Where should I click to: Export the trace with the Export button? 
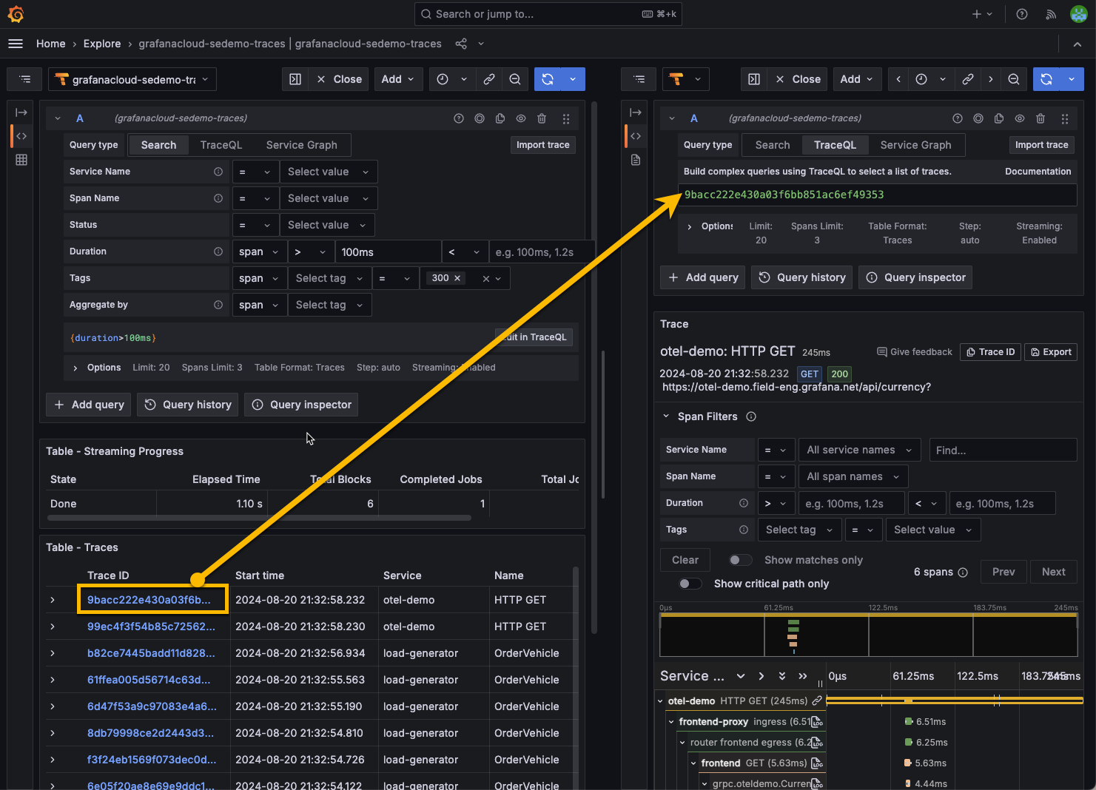click(1050, 351)
